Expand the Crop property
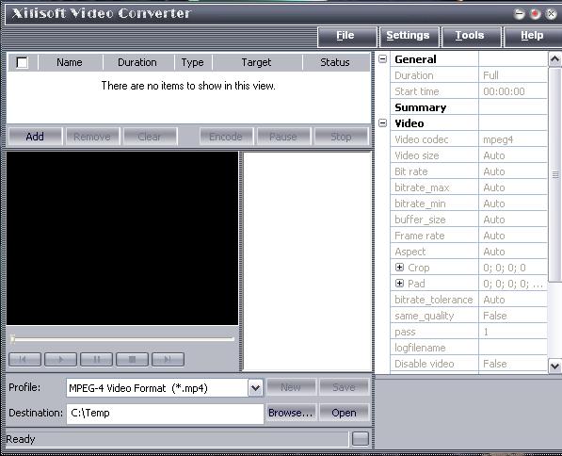Image resolution: width=562 pixels, height=456 pixels. [400, 268]
